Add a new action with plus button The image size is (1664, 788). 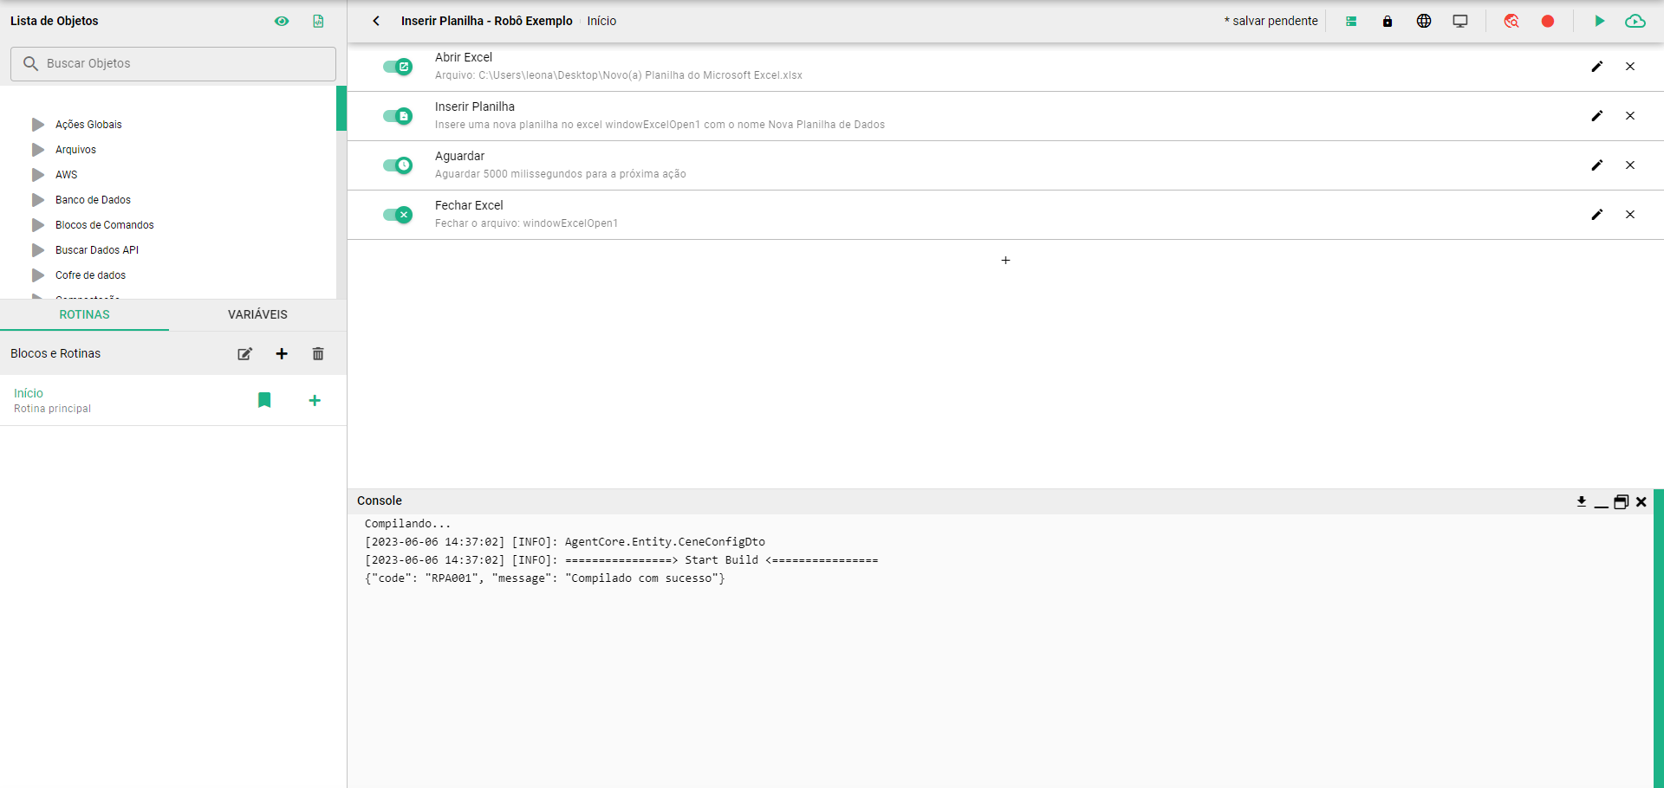pyautogui.click(x=1005, y=261)
